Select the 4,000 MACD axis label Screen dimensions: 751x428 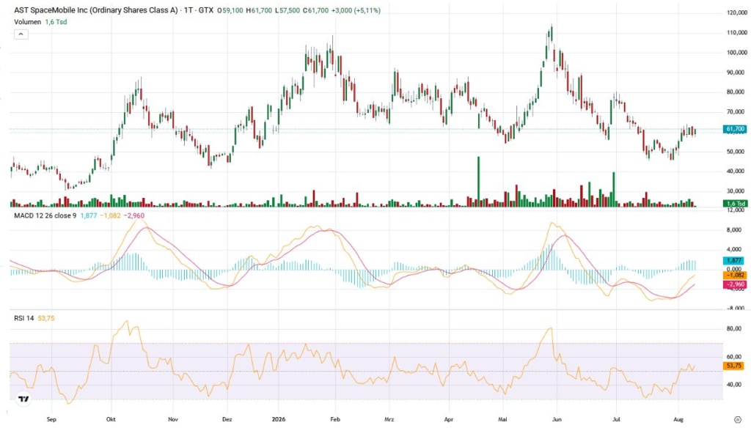point(734,249)
